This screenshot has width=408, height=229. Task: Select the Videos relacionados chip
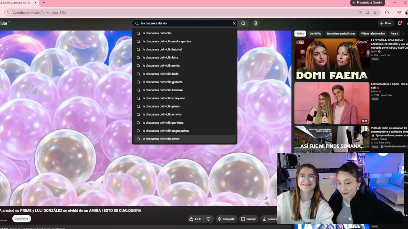point(373,33)
